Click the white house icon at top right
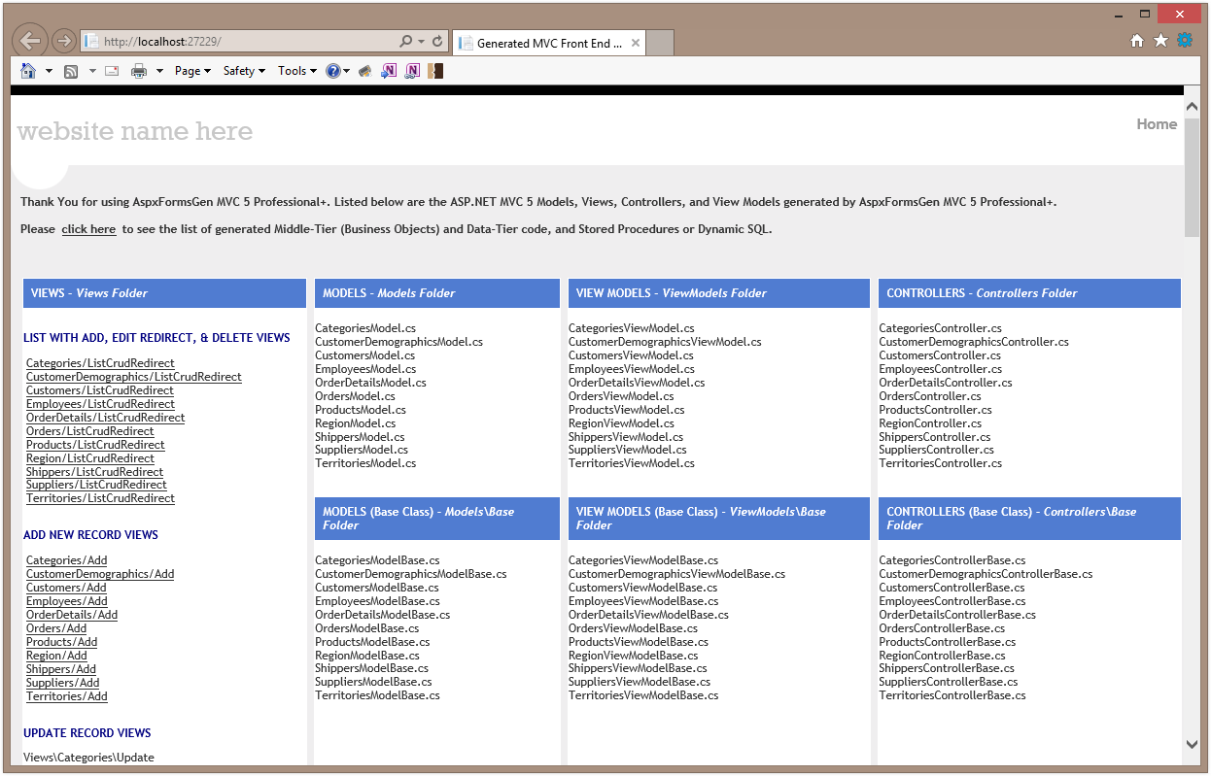Image resolution: width=1211 pixels, height=776 pixels. (x=1137, y=41)
